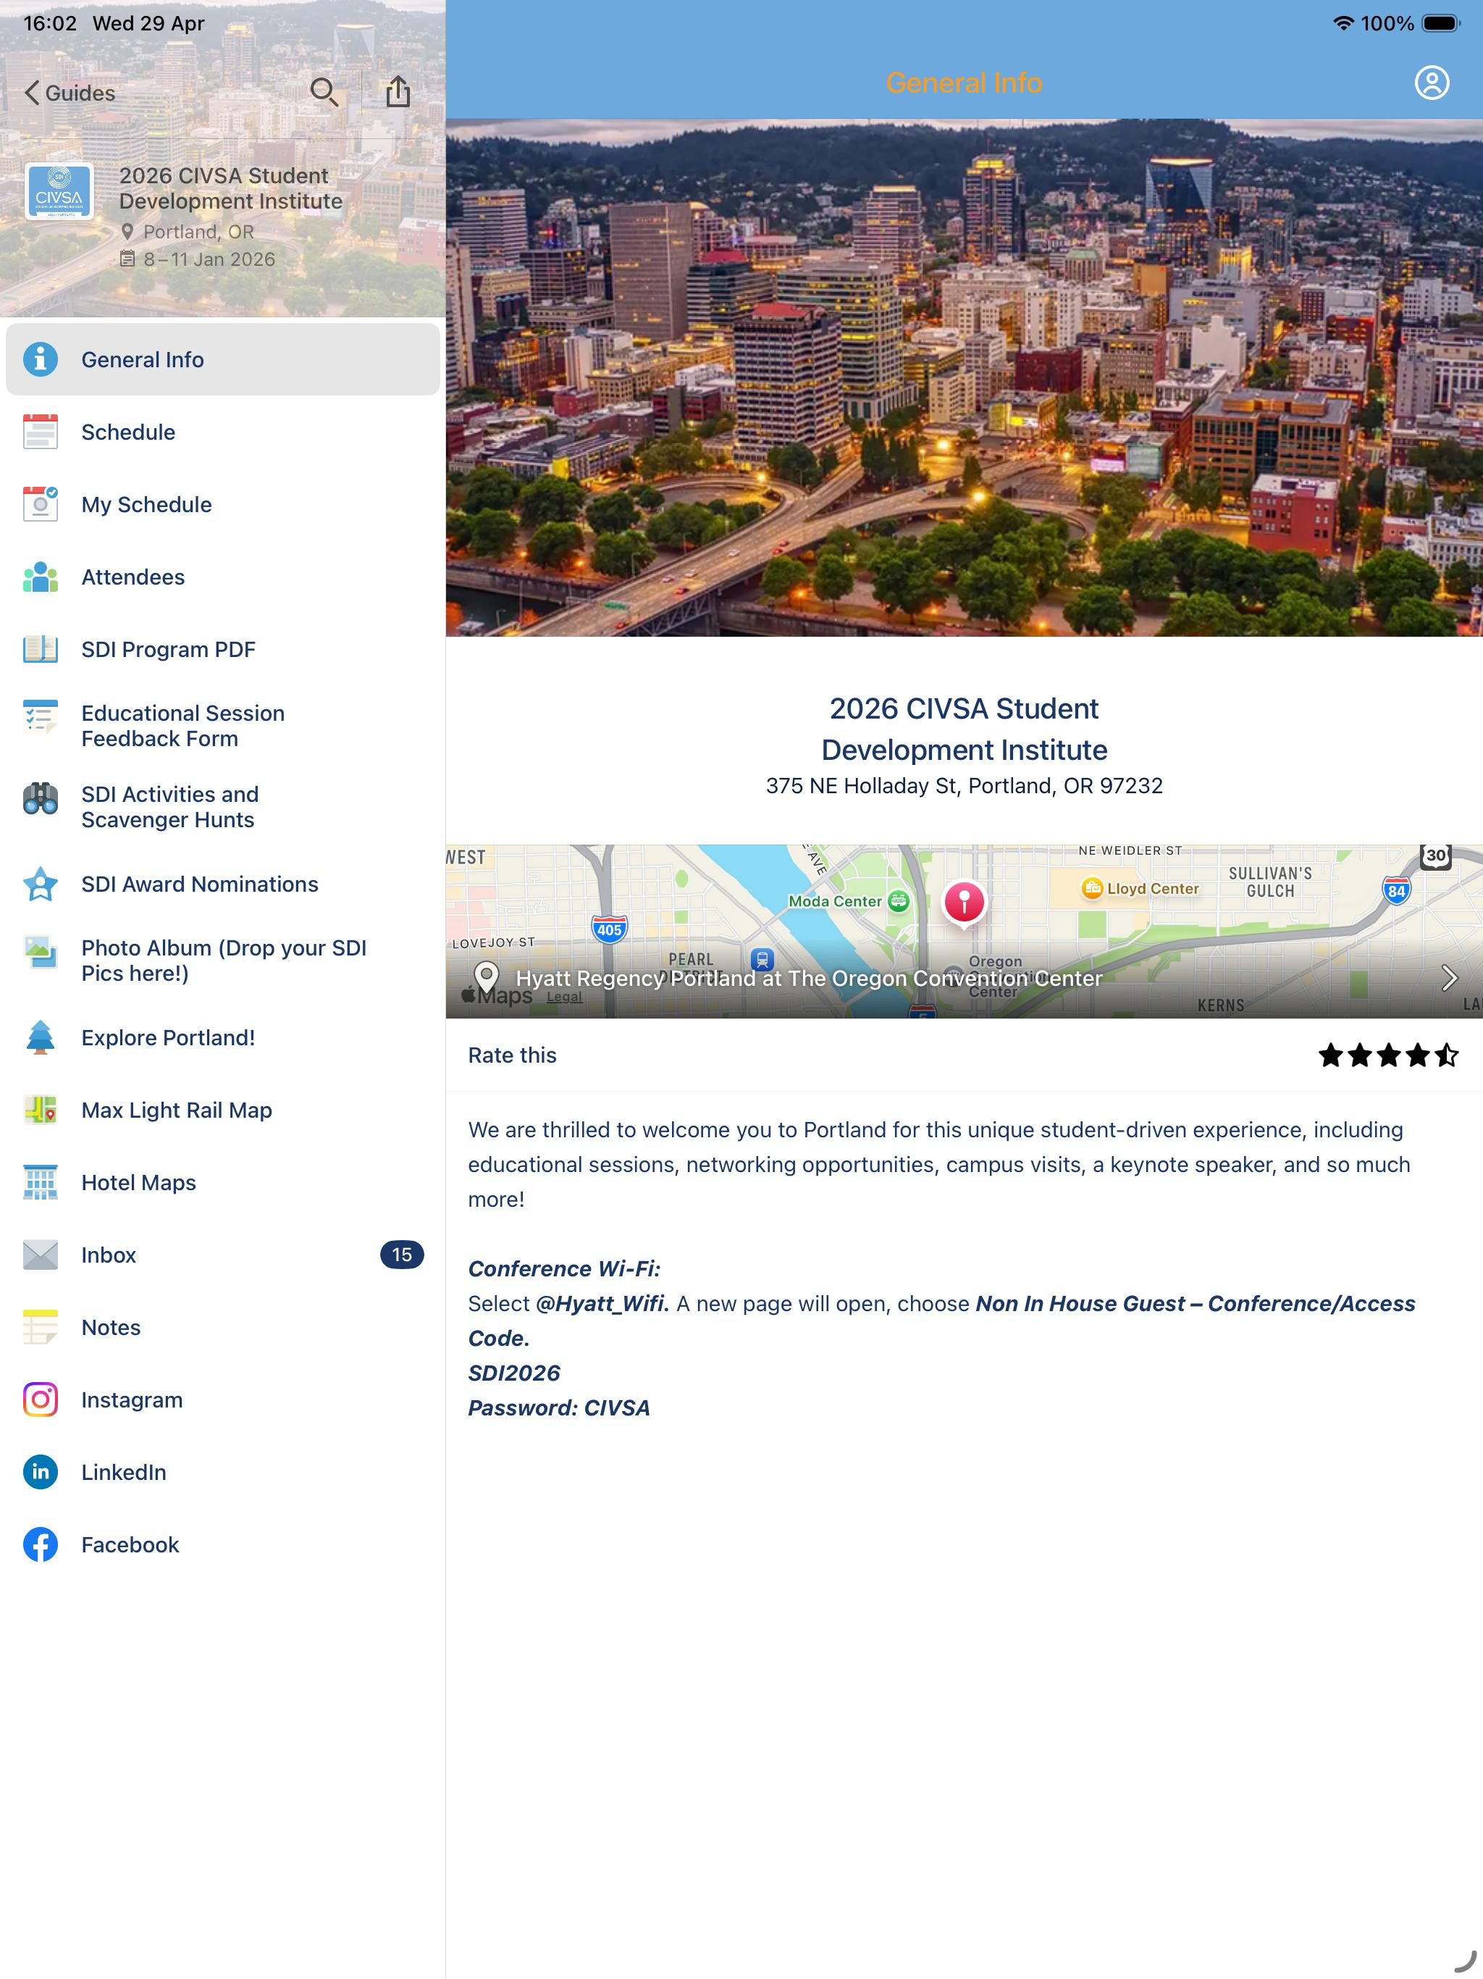Open Explore Portland! page
The height and width of the screenshot is (1979, 1483).
223,1038
